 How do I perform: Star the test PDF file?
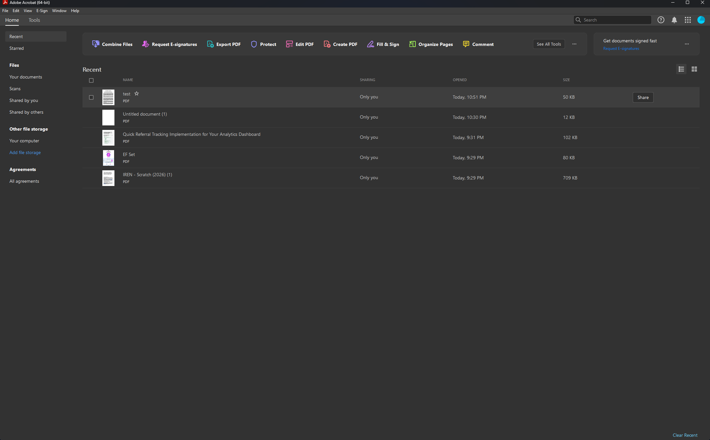(137, 93)
